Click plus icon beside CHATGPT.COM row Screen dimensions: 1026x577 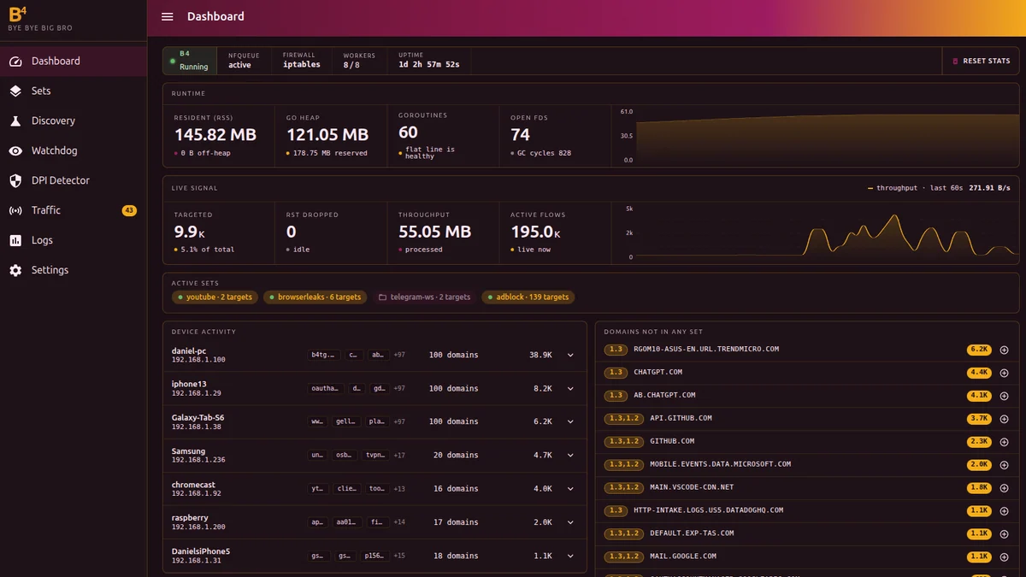tap(1004, 373)
